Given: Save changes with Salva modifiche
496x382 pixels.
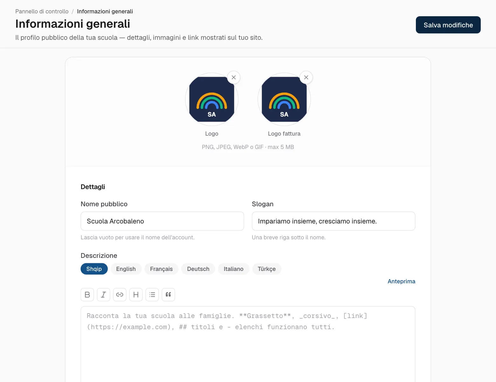Looking at the screenshot, I should point(448,25).
